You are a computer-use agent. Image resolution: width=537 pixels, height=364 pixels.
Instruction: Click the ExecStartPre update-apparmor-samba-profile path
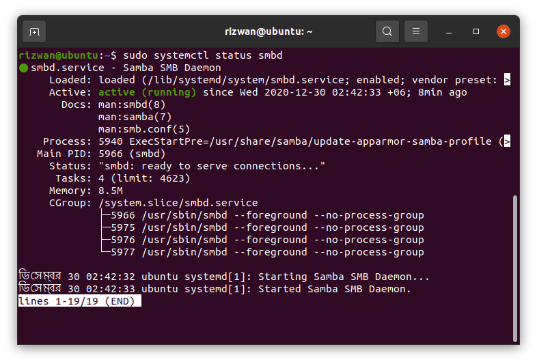pos(351,141)
